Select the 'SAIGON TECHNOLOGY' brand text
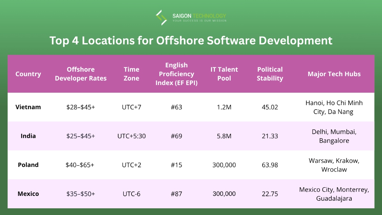This screenshot has width=382, height=215. [199, 15]
